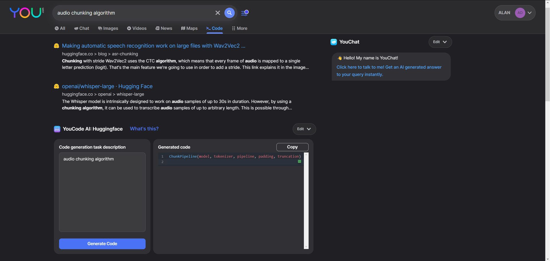The height and width of the screenshot is (261, 550).
Task: Switch to the Images tab
Action: [x=108, y=28]
